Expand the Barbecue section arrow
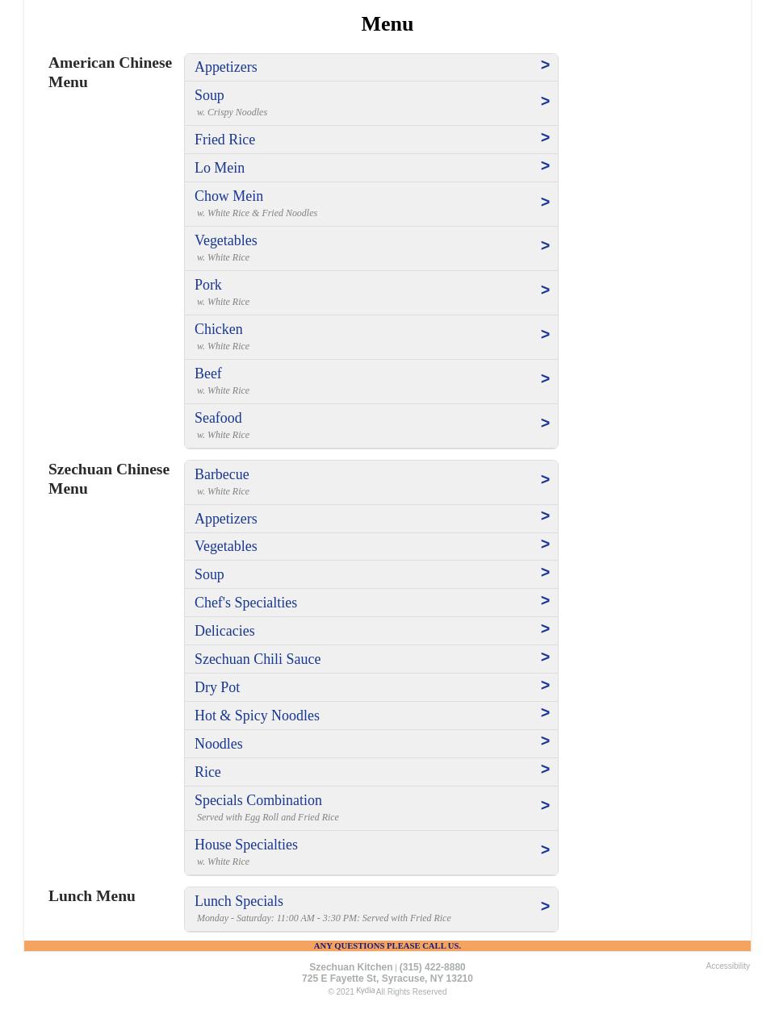The width and height of the screenshot is (775, 1014). (545, 480)
